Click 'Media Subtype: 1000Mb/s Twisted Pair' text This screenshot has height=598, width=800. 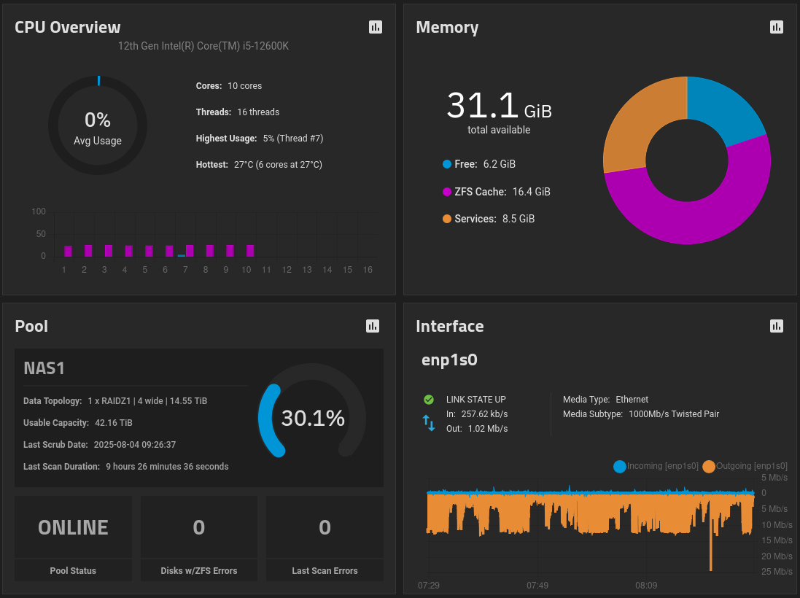[641, 414]
